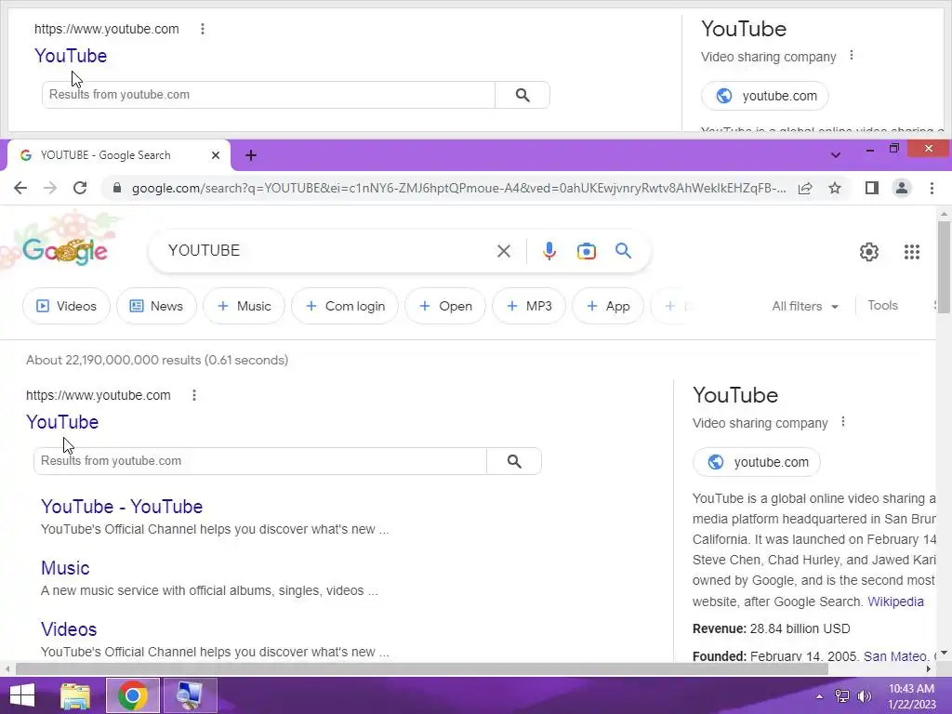
Task: Click the magnifier in Results from youtube.com box
Action: 514,461
